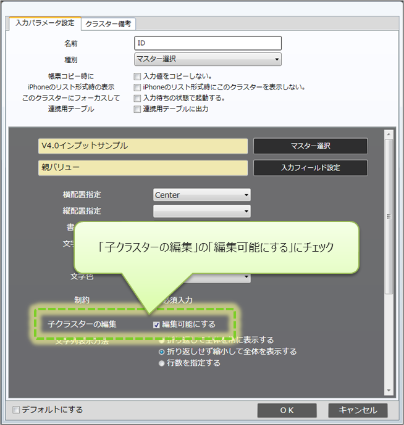Click the scroll down arrow of settings panel
The height and width of the screenshot is (425, 404).
[x=389, y=390]
